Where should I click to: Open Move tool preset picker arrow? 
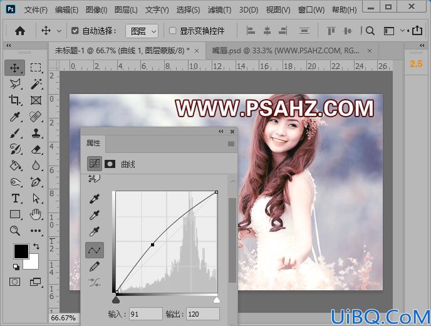coord(59,31)
